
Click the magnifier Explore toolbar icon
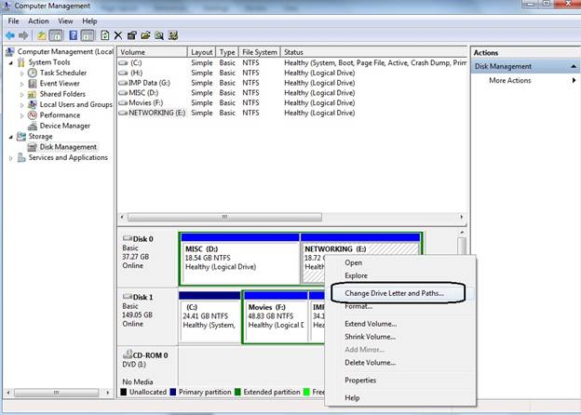point(159,35)
